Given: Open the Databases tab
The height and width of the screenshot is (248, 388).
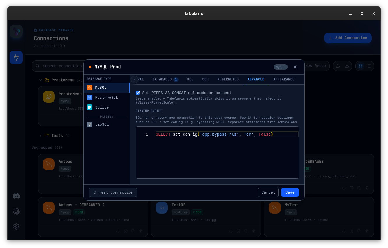Looking at the screenshot, I should pyautogui.click(x=165, y=79).
